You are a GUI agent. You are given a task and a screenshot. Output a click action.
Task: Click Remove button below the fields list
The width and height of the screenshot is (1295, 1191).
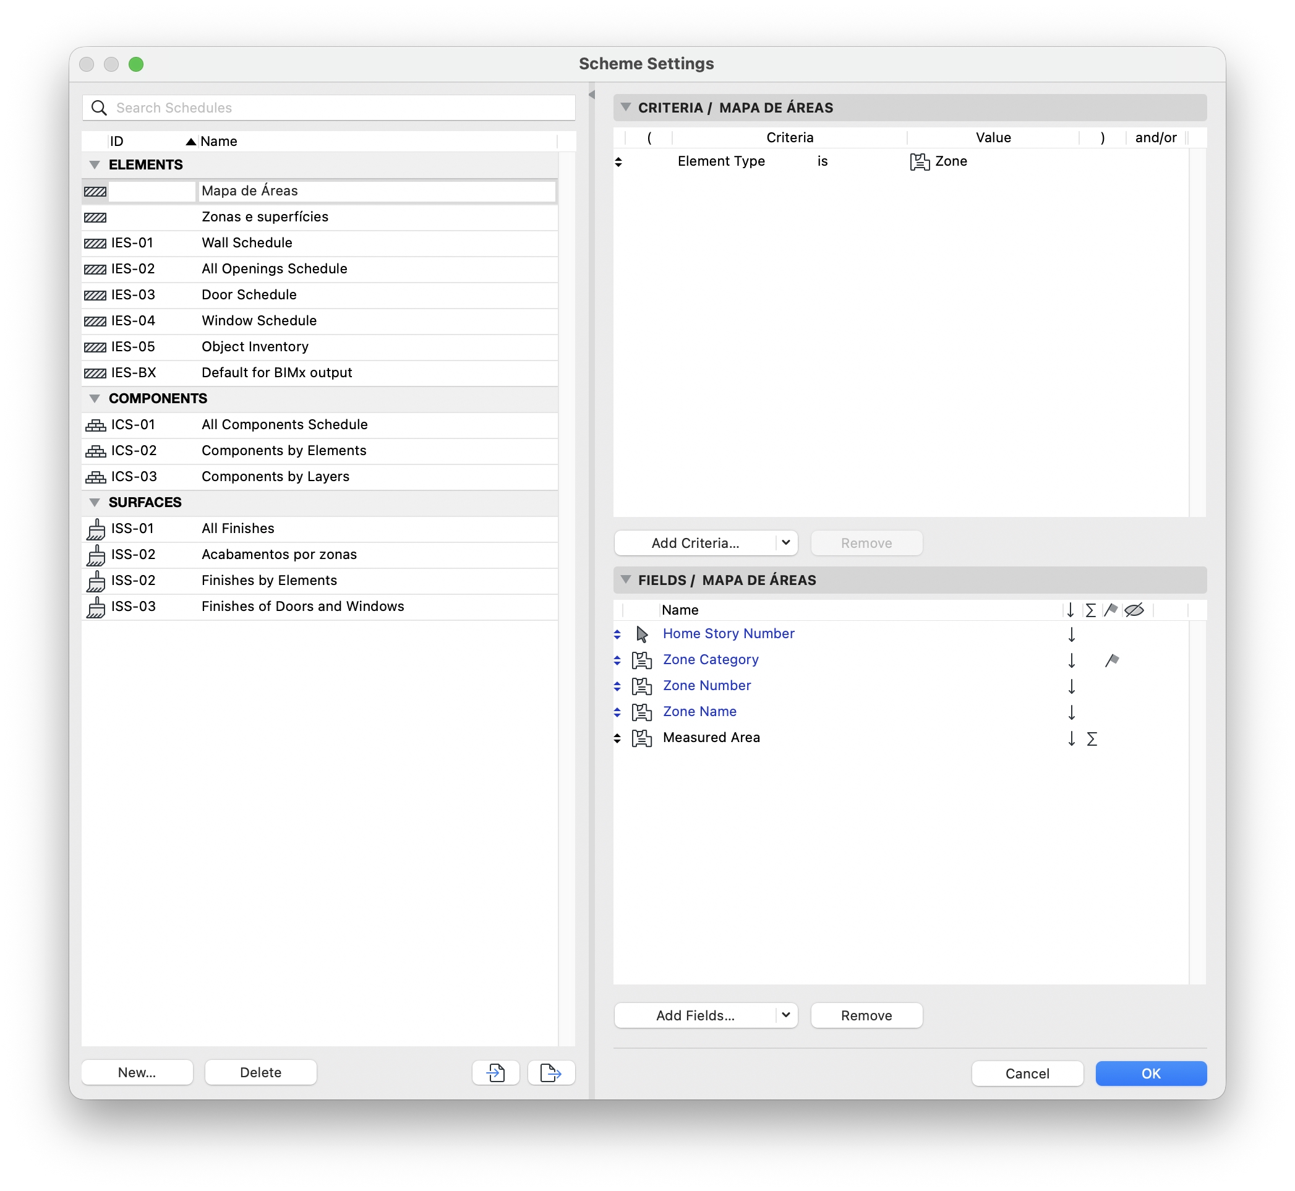[866, 1015]
